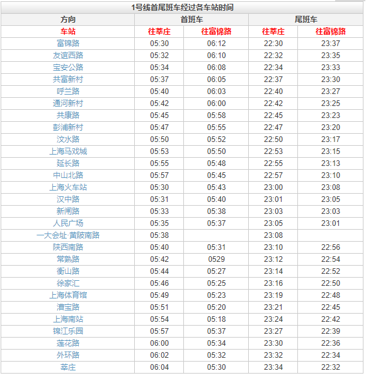Open the 彭浦新村 station link
Viewport: 366px width, 378px height.
(68, 127)
